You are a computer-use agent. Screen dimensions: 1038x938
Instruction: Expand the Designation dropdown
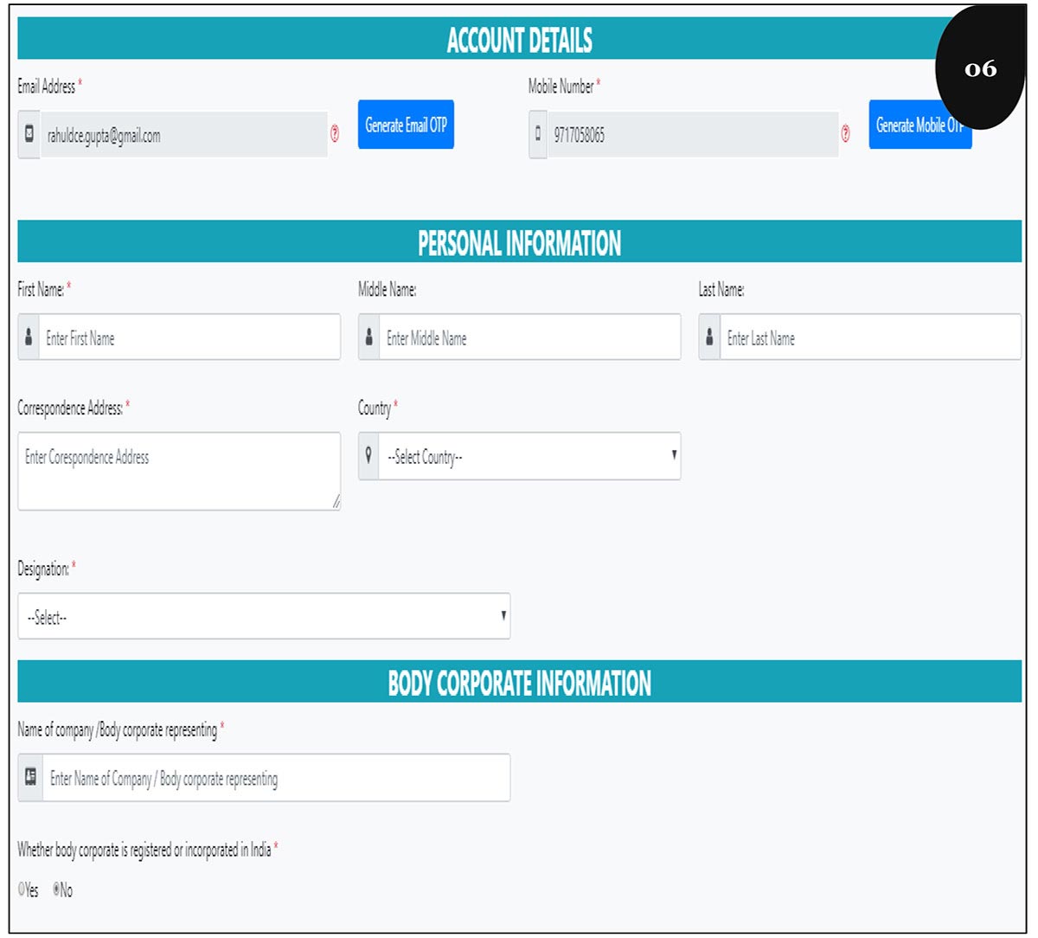tap(264, 616)
